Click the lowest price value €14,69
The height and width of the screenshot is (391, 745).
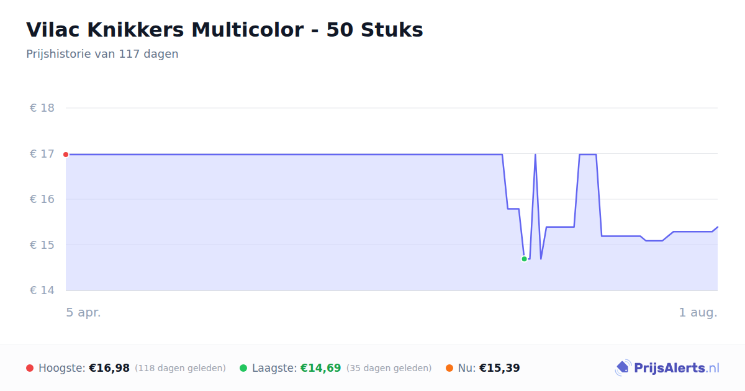320,368
